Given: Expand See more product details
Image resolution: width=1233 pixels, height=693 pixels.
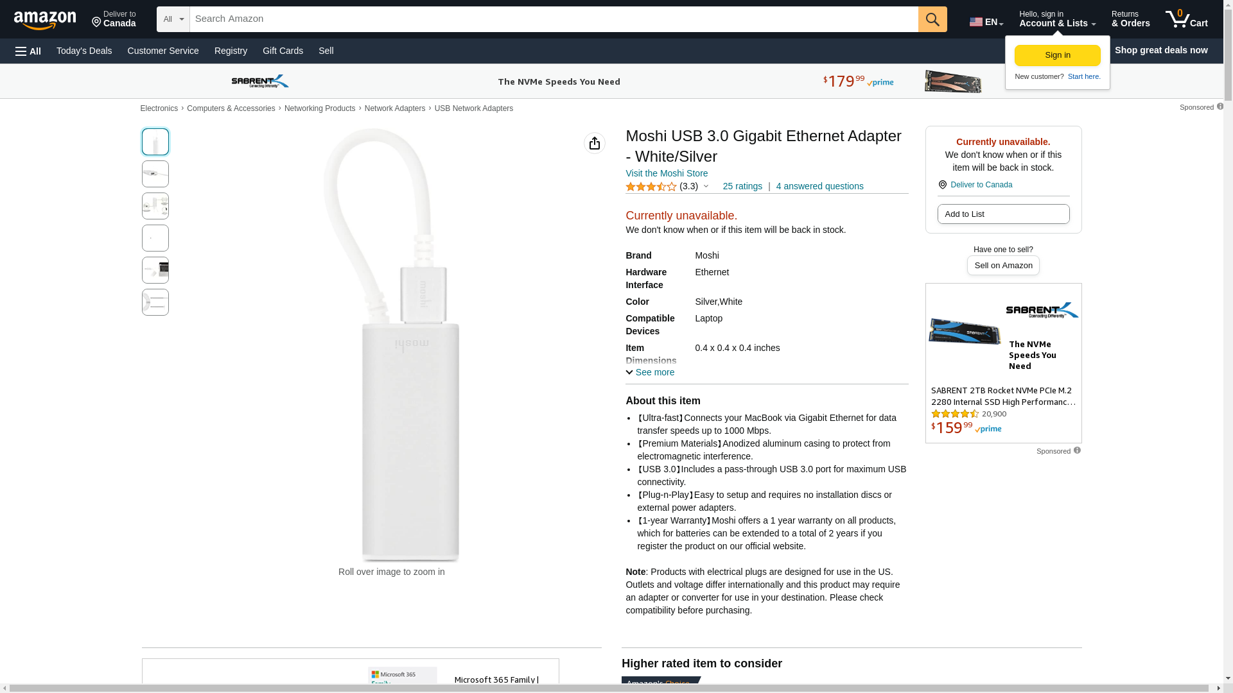Looking at the screenshot, I should 650,372.
